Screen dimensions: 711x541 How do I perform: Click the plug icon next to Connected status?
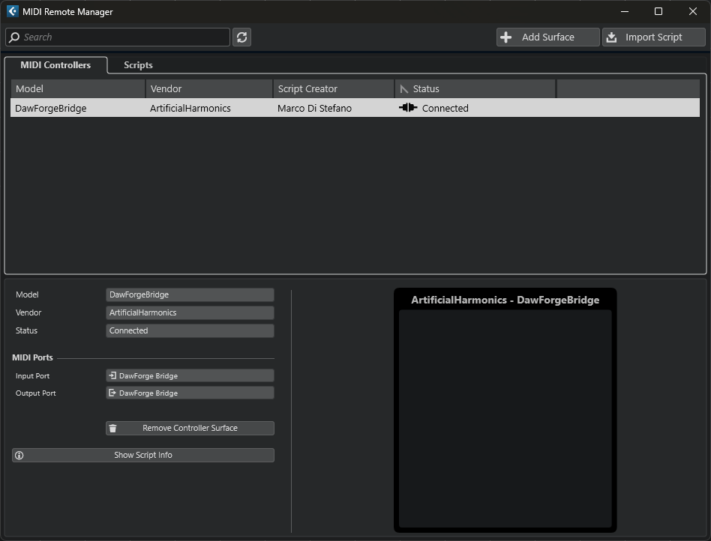click(408, 107)
